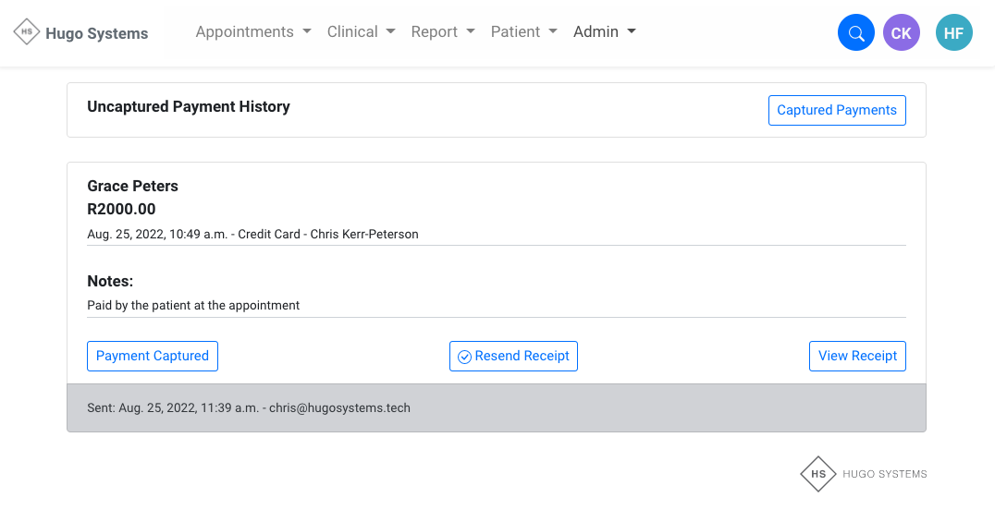The width and height of the screenshot is (995, 510).
Task: Click the Sent receipt status bar
Action: tap(496, 407)
